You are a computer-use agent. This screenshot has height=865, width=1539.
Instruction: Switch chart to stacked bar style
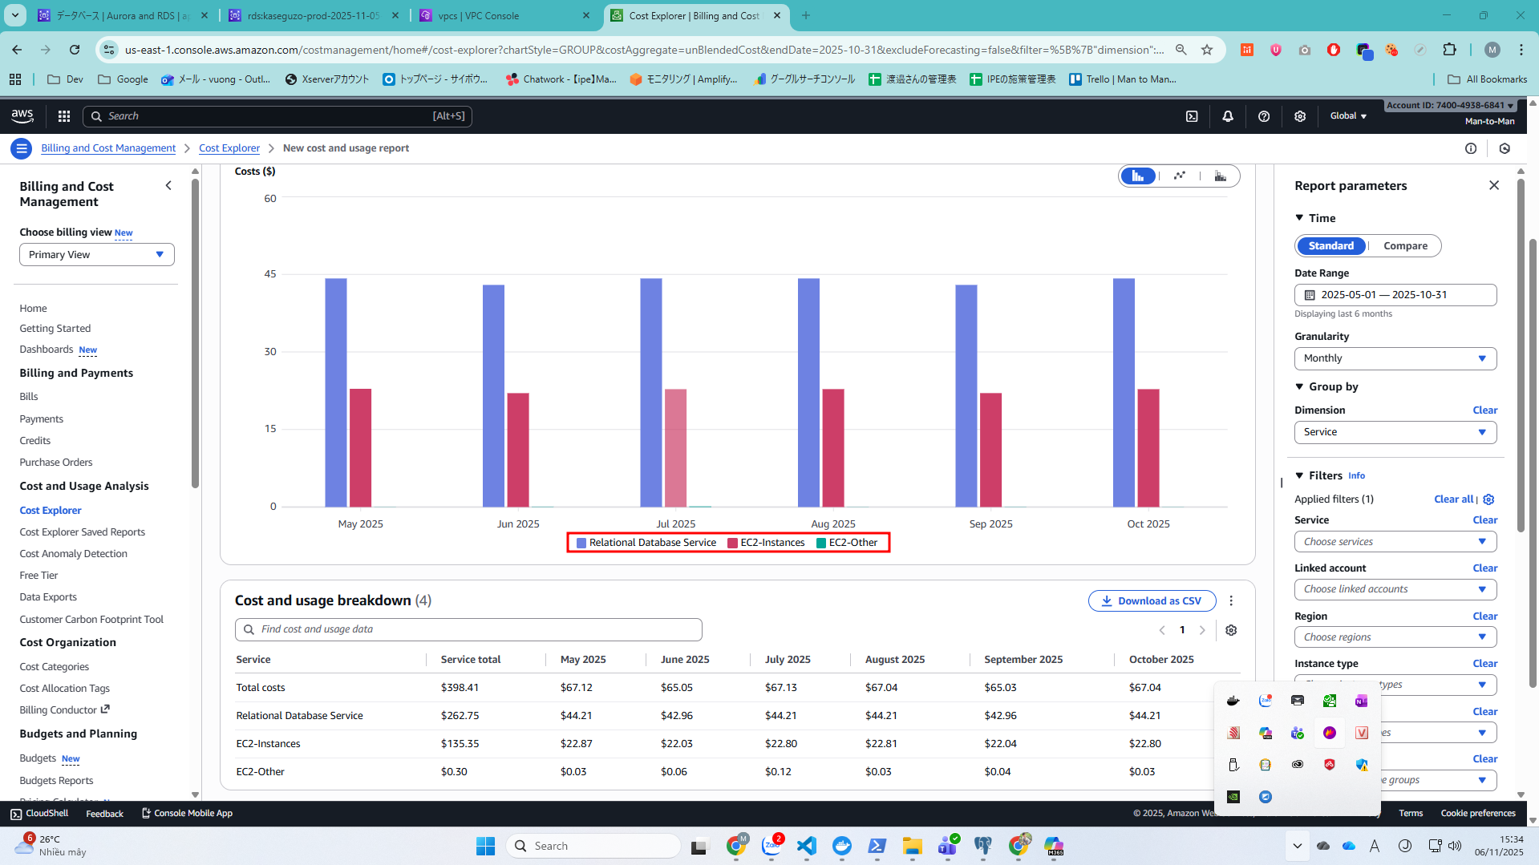tap(1220, 176)
